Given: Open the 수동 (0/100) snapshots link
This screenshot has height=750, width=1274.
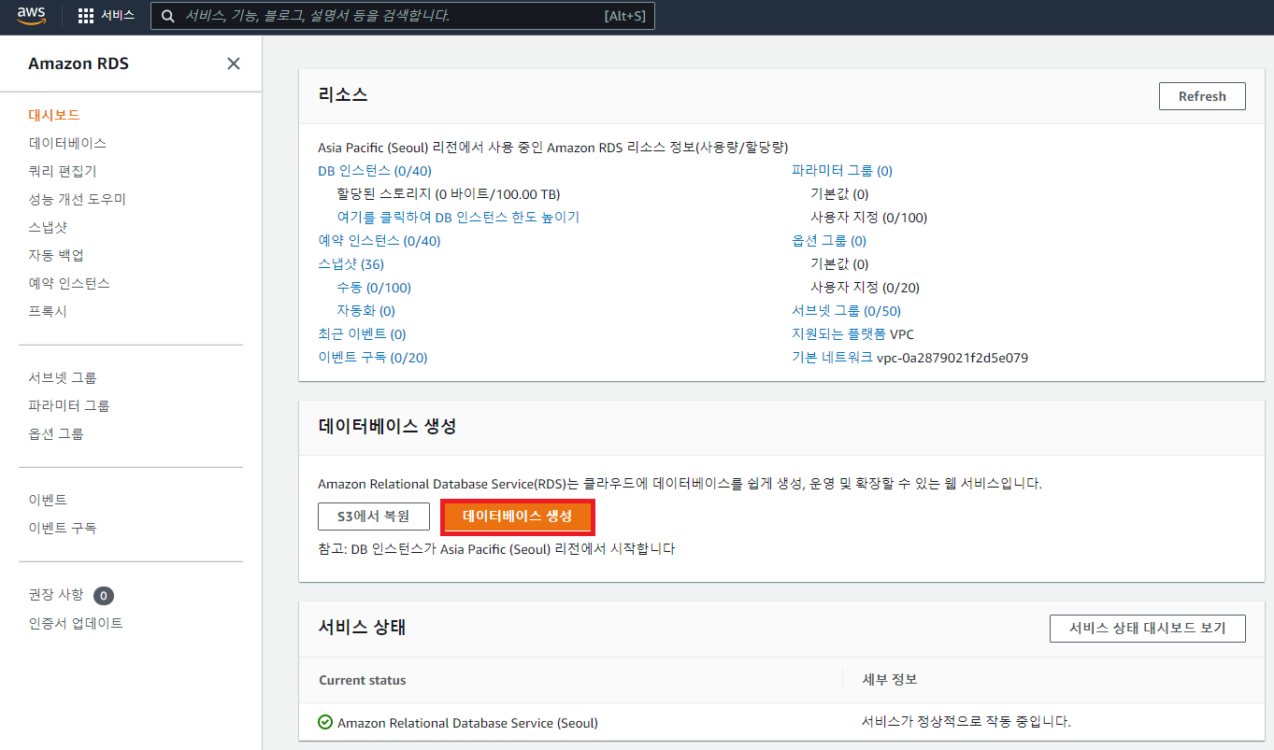Looking at the screenshot, I should coord(374,288).
